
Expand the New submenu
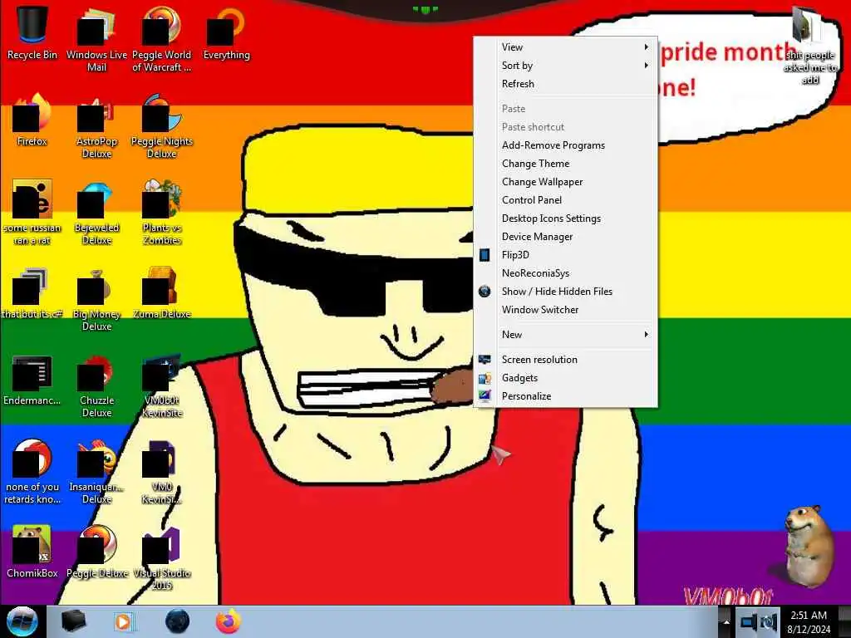565,335
